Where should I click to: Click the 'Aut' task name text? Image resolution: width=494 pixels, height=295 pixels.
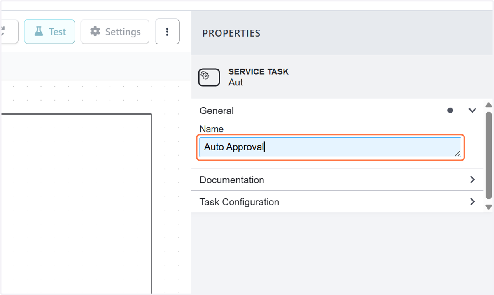(236, 82)
